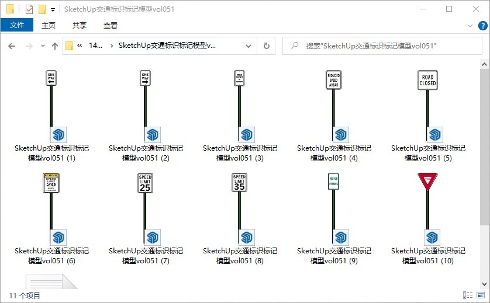This screenshot has width=490, height=303.
Task: Refresh the current folder view
Action: (x=266, y=46)
